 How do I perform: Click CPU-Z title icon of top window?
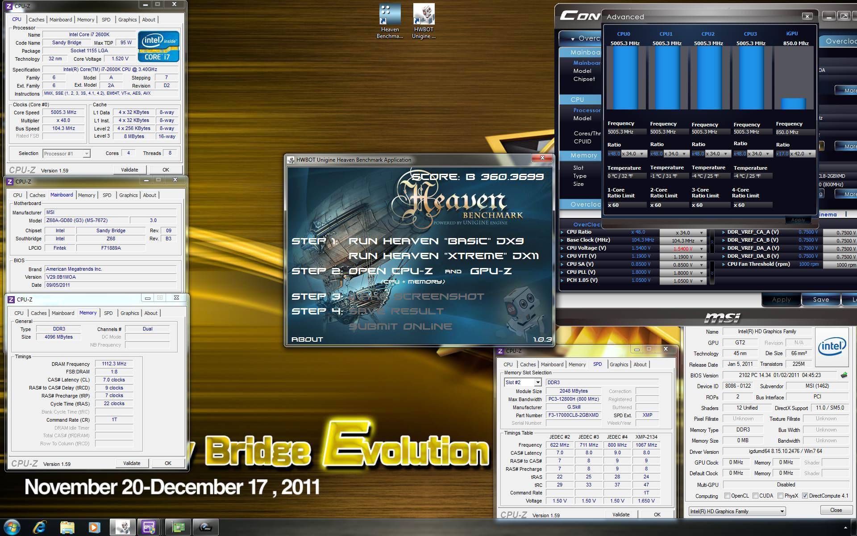pos(9,6)
